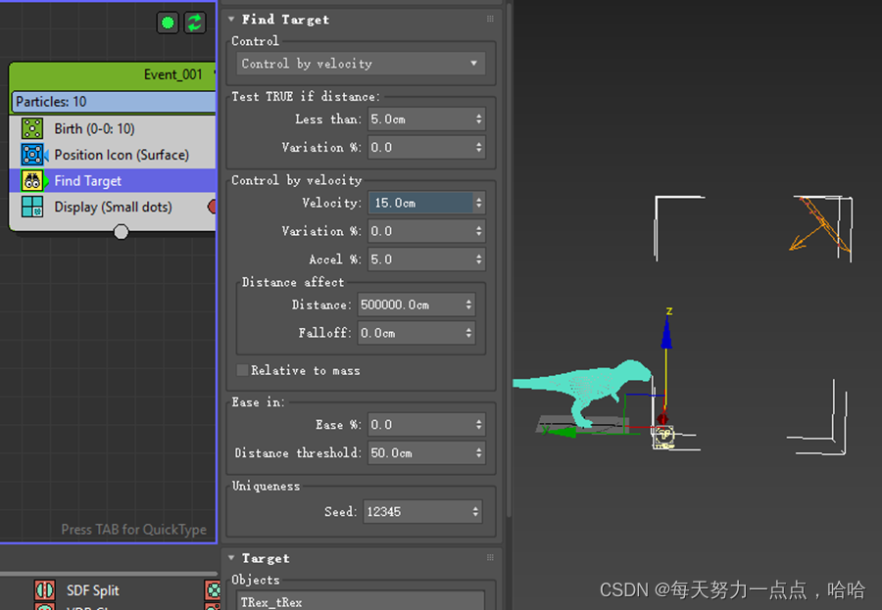
Task: Select the Position Icon operator icon
Action: click(32, 155)
